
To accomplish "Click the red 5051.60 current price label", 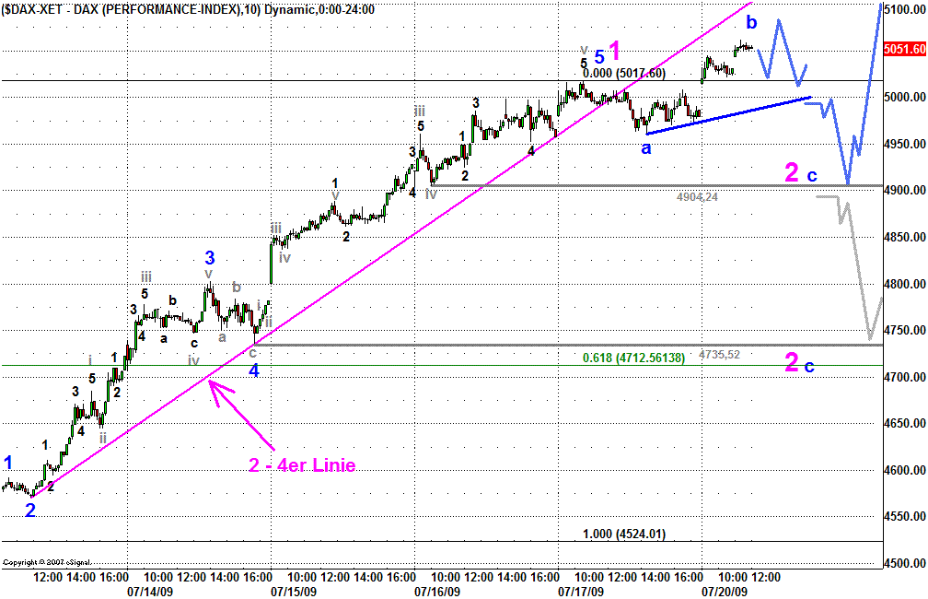I will (x=903, y=50).
